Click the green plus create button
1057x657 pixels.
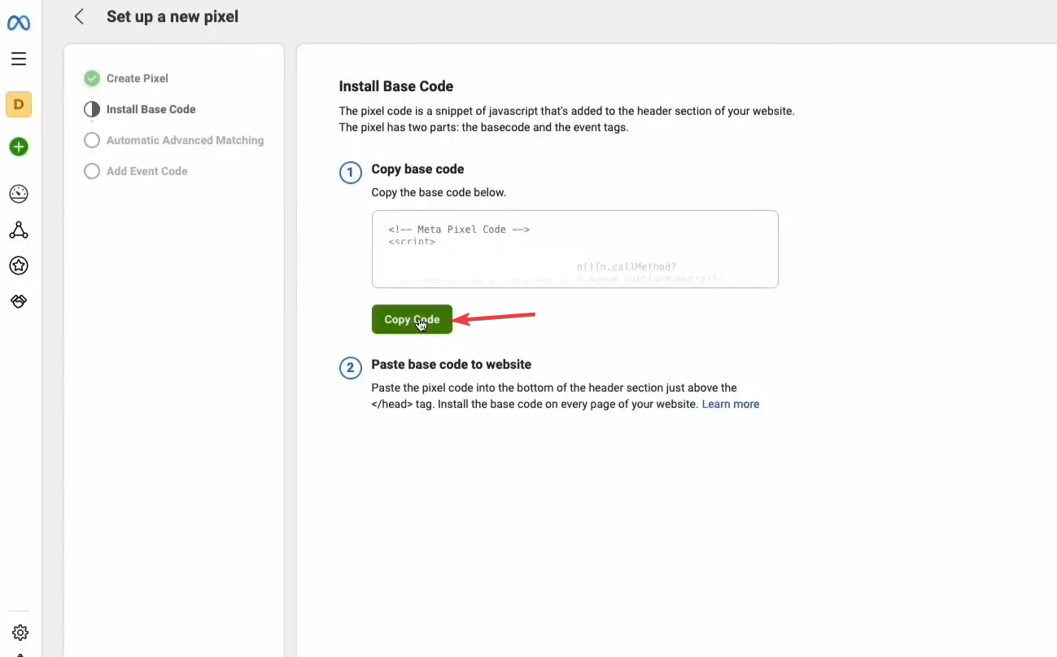coord(19,147)
